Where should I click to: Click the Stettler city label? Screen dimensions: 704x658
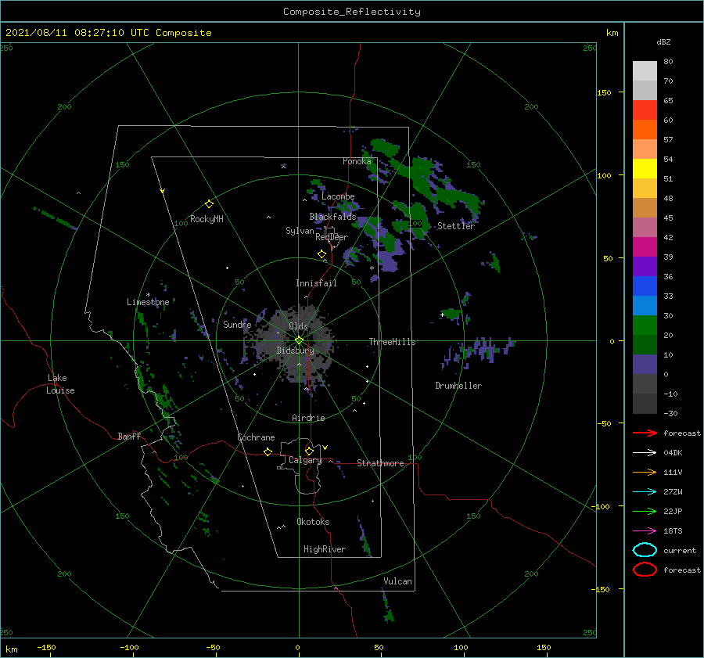(456, 226)
